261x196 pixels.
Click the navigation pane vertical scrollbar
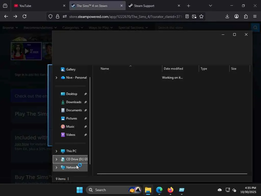pos(90,121)
